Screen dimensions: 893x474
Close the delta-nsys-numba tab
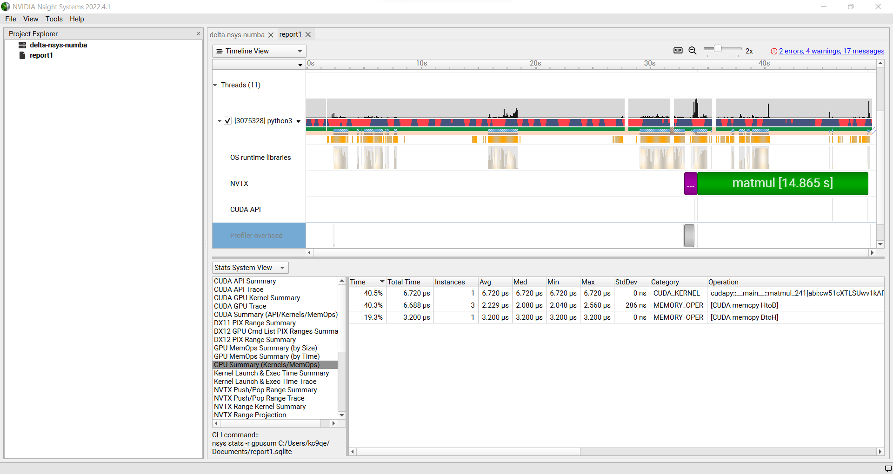tap(271, 35)
